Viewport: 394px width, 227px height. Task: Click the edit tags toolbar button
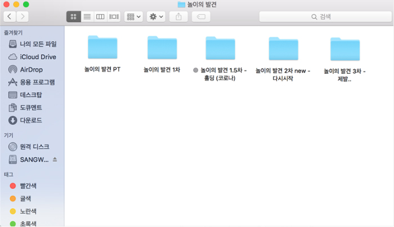click(201, 17)
